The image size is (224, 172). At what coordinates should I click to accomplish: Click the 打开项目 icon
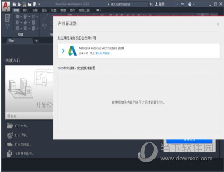10,135
